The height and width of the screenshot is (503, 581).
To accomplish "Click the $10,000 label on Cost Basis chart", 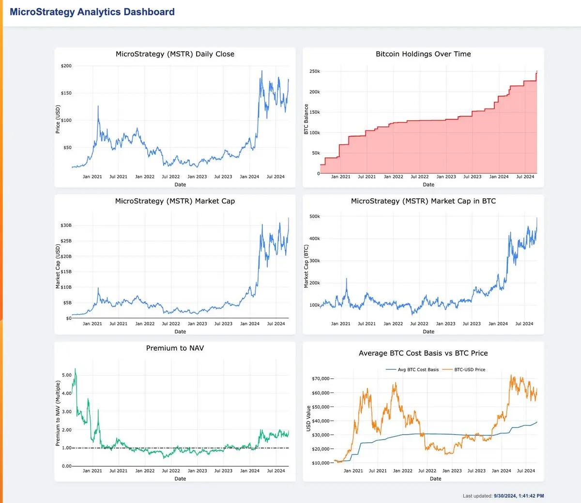I will pyautogui.click(x=321, y=463).
